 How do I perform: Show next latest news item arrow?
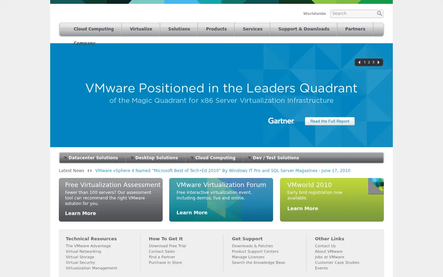tap(91, 171)
